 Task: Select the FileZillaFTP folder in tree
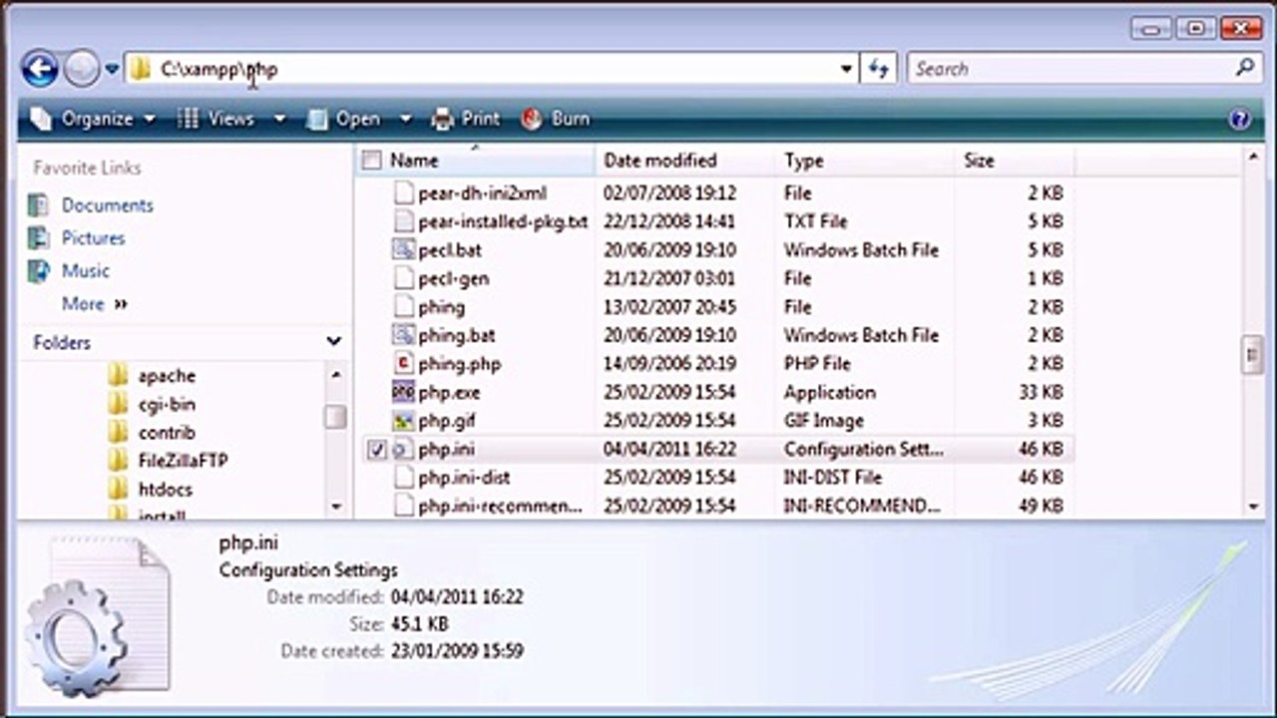pyautogui.click(x=184, y=461)
